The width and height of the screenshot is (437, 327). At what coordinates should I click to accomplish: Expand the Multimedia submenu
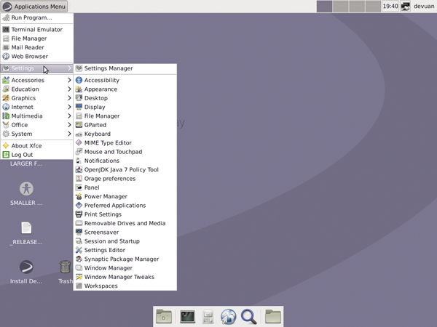[x=37, y=116]
